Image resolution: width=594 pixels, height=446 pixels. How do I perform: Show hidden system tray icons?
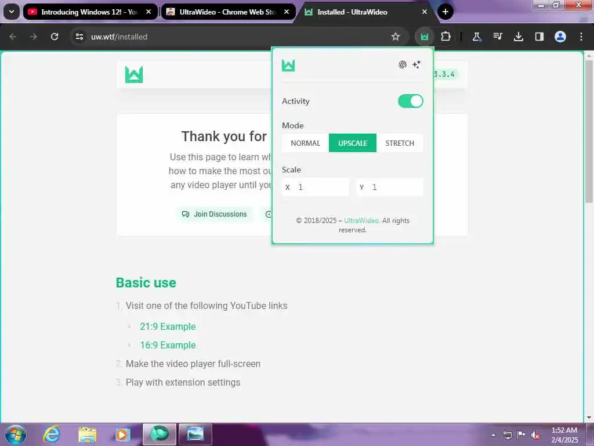coord(493,436)
